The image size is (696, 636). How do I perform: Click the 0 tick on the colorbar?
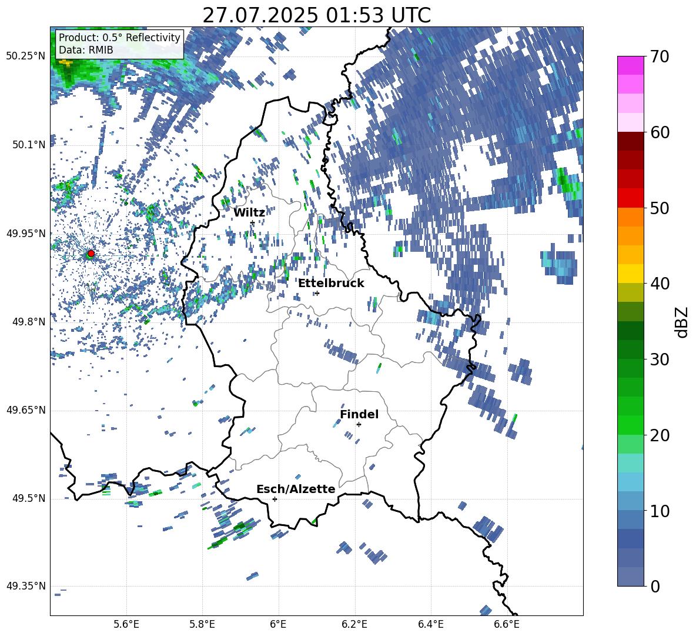[655, 586]
